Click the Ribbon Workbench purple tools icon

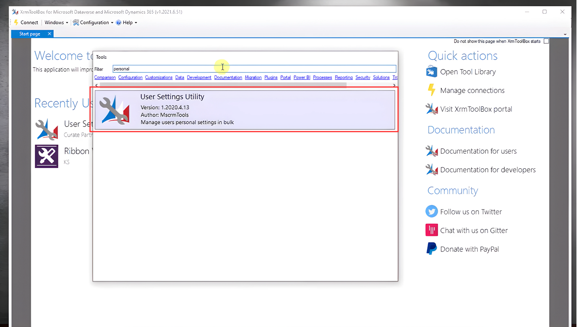[x=46, y=156]
